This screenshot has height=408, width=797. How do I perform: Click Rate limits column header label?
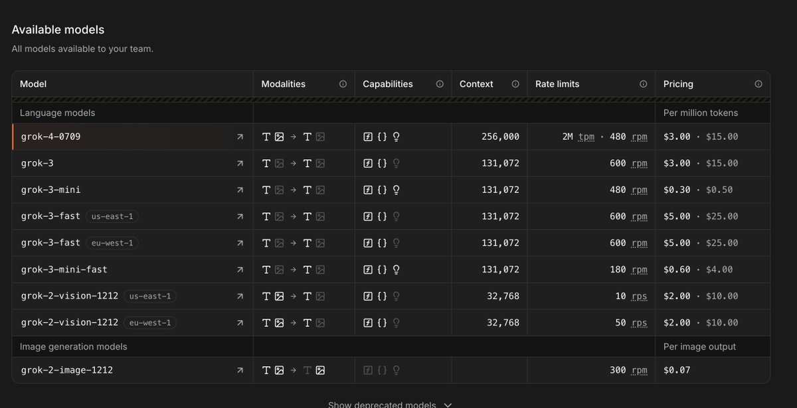point(557,84)
